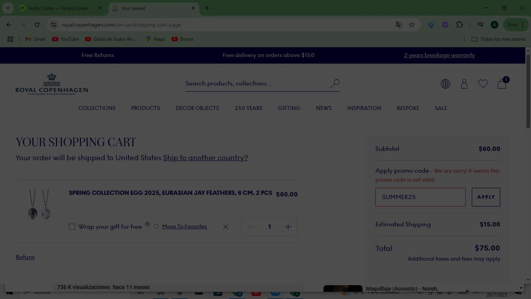Viewport: 531px width, 299px height.
Task: Open a new tab with plus
Action: 207,8
